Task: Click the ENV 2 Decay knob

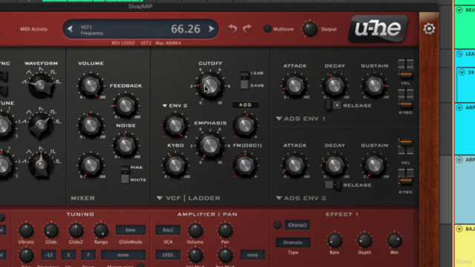Action: pos(335,165)
